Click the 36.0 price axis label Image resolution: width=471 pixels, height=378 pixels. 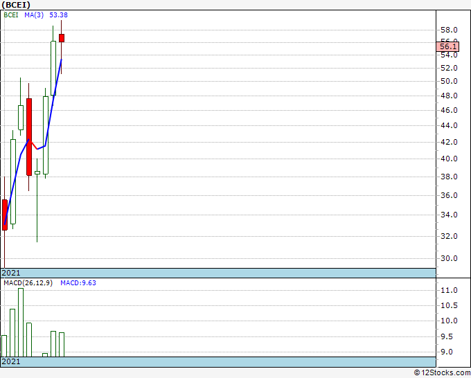(449, 195)
